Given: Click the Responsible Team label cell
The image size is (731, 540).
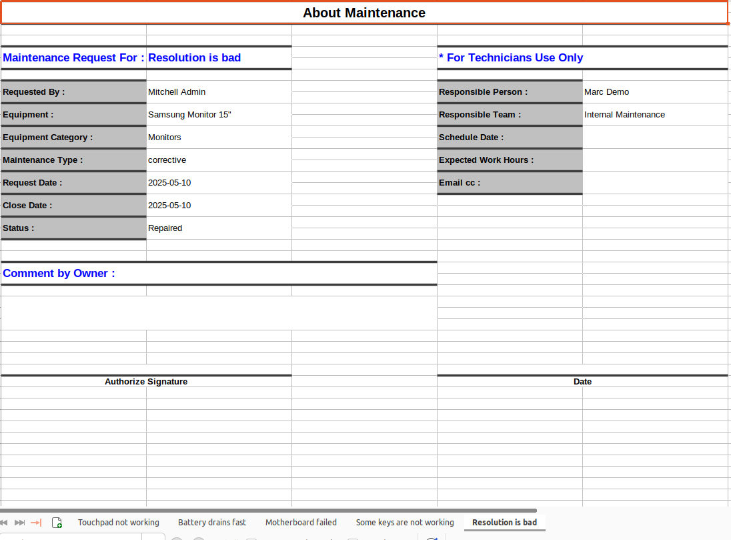Looking at the screenshot, I should click(x=510, y=115).
